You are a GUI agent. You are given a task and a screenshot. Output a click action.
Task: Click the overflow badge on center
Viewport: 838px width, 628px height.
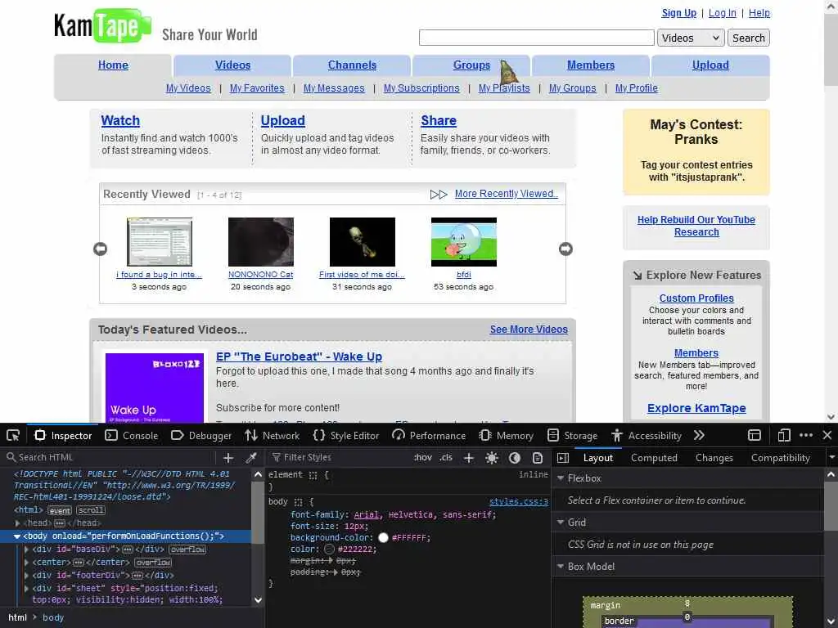[153, 563]
